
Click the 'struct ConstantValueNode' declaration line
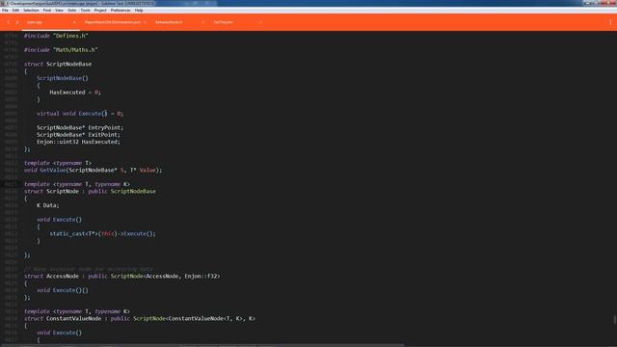point(140,319)
